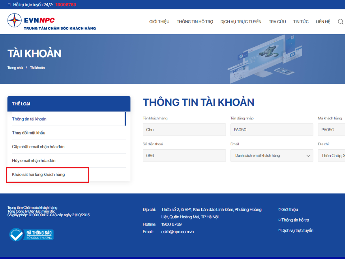345x259 pixels.
Task: Open Cập nhật email nhận hóa đơn
Action: pos(38,147)
